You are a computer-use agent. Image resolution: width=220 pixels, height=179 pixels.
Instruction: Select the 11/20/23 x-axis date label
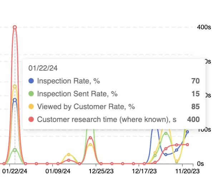[x=183, y=171]
